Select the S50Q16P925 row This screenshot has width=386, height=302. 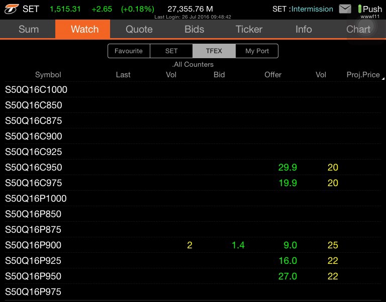tap(193, 260)
